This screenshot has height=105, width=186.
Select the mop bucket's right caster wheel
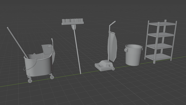(52, 77)
